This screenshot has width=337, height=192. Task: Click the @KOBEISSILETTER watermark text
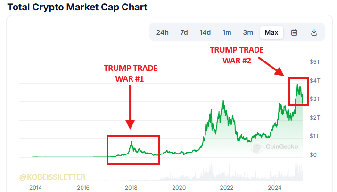53,177
